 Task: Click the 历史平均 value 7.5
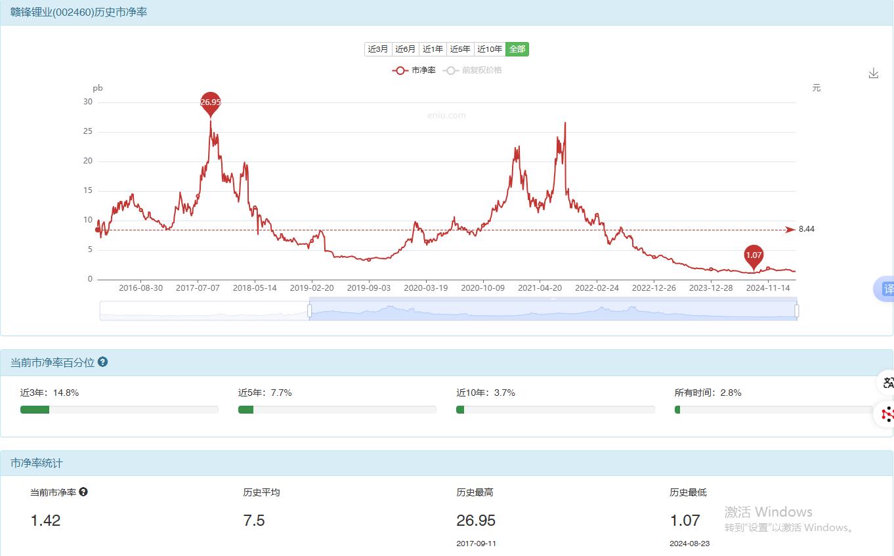click(254, 521)
